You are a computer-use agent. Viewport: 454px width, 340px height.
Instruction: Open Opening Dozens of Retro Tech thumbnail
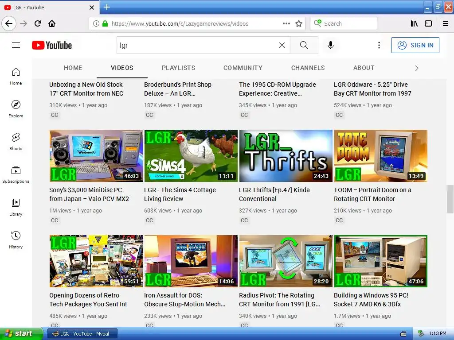pyautogui.click(x=96, y=261)
